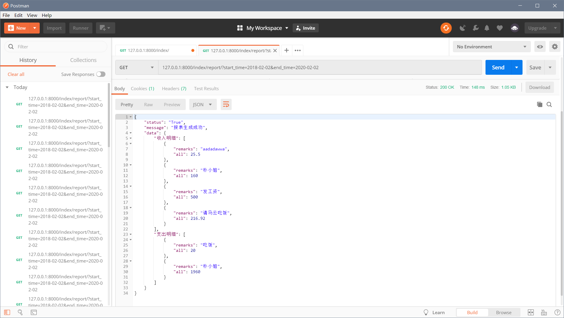This screenshot has width=564, height=318.
Task: Click the Save button
Action: point(535,67)
